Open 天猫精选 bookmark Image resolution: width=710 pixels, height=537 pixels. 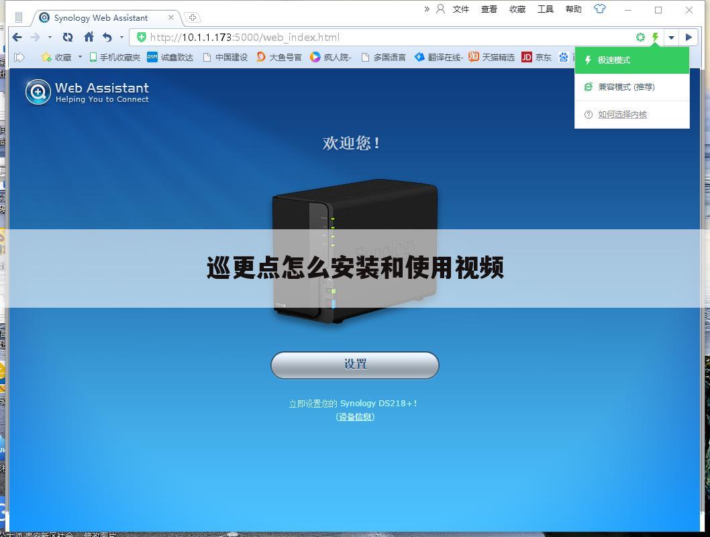click(x=492, y=57)
